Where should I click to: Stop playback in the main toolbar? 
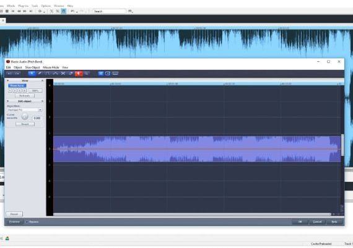(7, 11)
